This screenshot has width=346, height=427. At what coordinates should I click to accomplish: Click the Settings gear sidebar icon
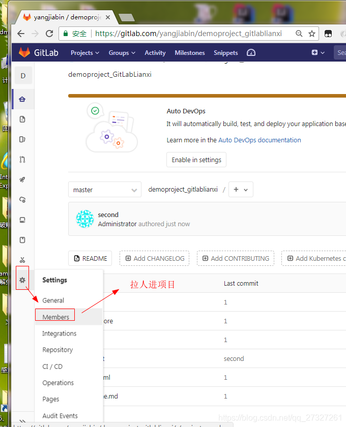click(22, 280)
